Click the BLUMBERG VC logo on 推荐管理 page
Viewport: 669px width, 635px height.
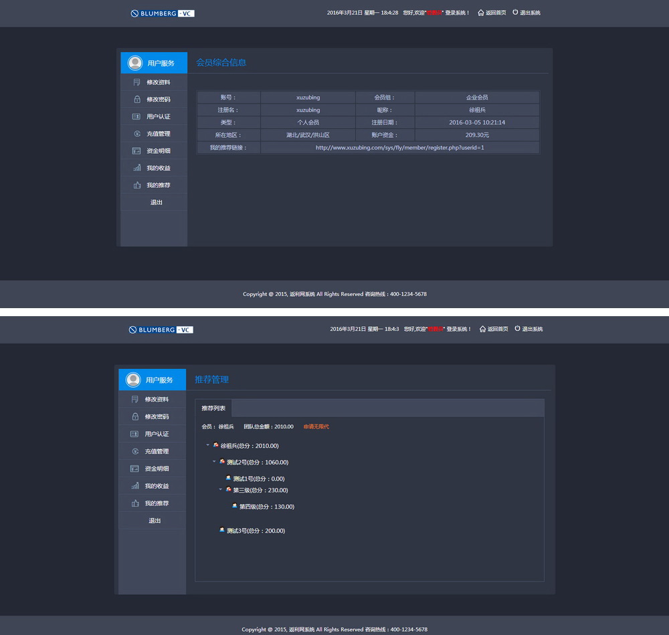[x=161, y=330]
